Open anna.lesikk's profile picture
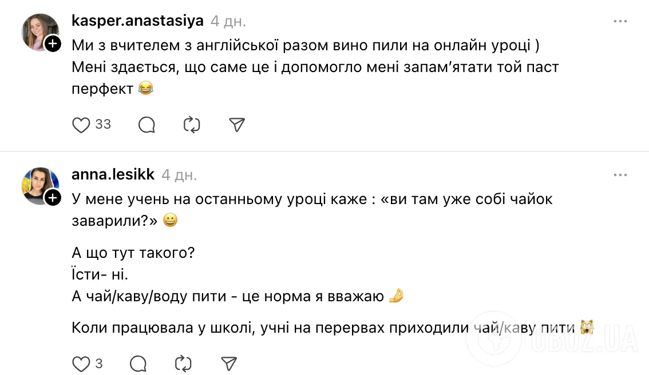This screenshot has height=375, width=649. click(41, 179)
